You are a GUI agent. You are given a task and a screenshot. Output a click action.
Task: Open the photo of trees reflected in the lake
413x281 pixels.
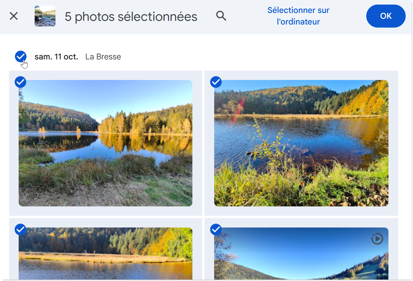tap(106, 143)
